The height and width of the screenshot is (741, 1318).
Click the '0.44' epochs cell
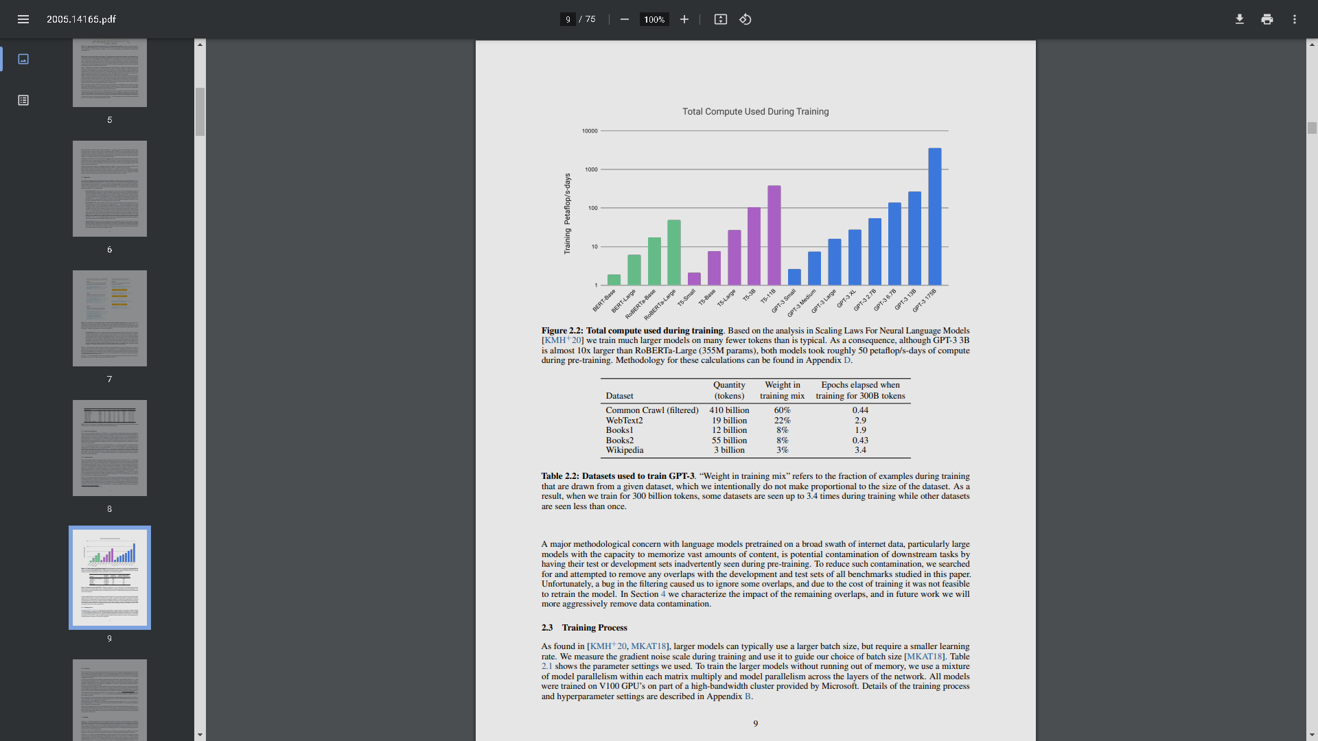pos(860,410)
